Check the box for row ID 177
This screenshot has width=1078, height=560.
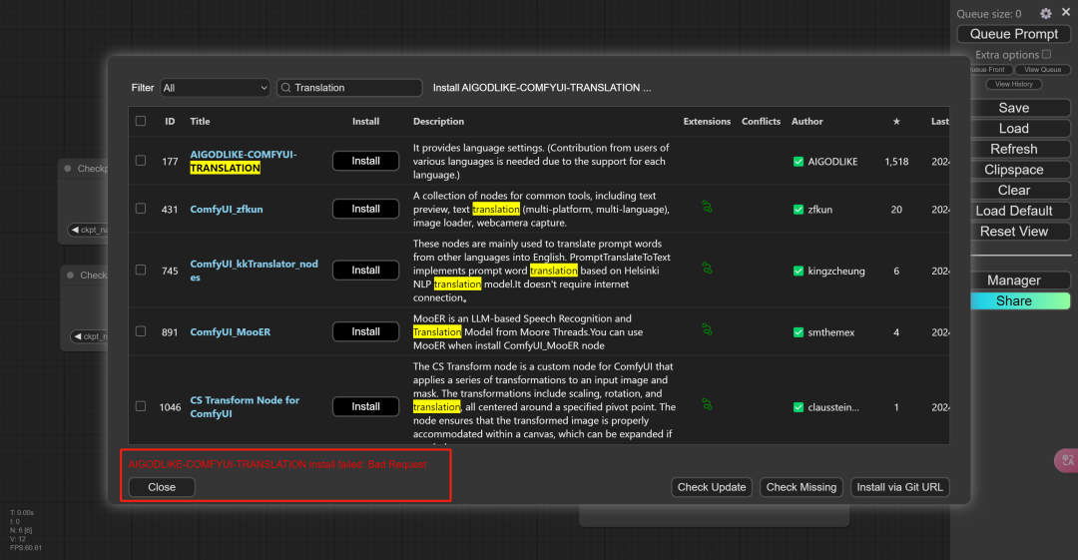[x=141, y=161]
